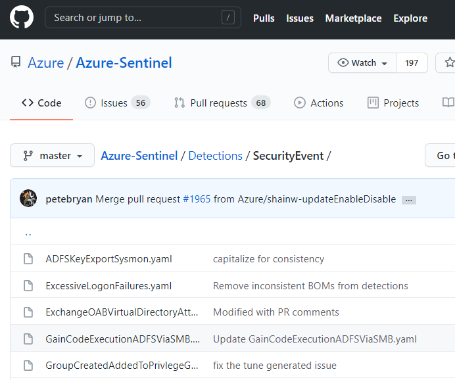Expand the commit message ellipsis
This screenshot has width=455, height=380.
[x=409, y=200]
